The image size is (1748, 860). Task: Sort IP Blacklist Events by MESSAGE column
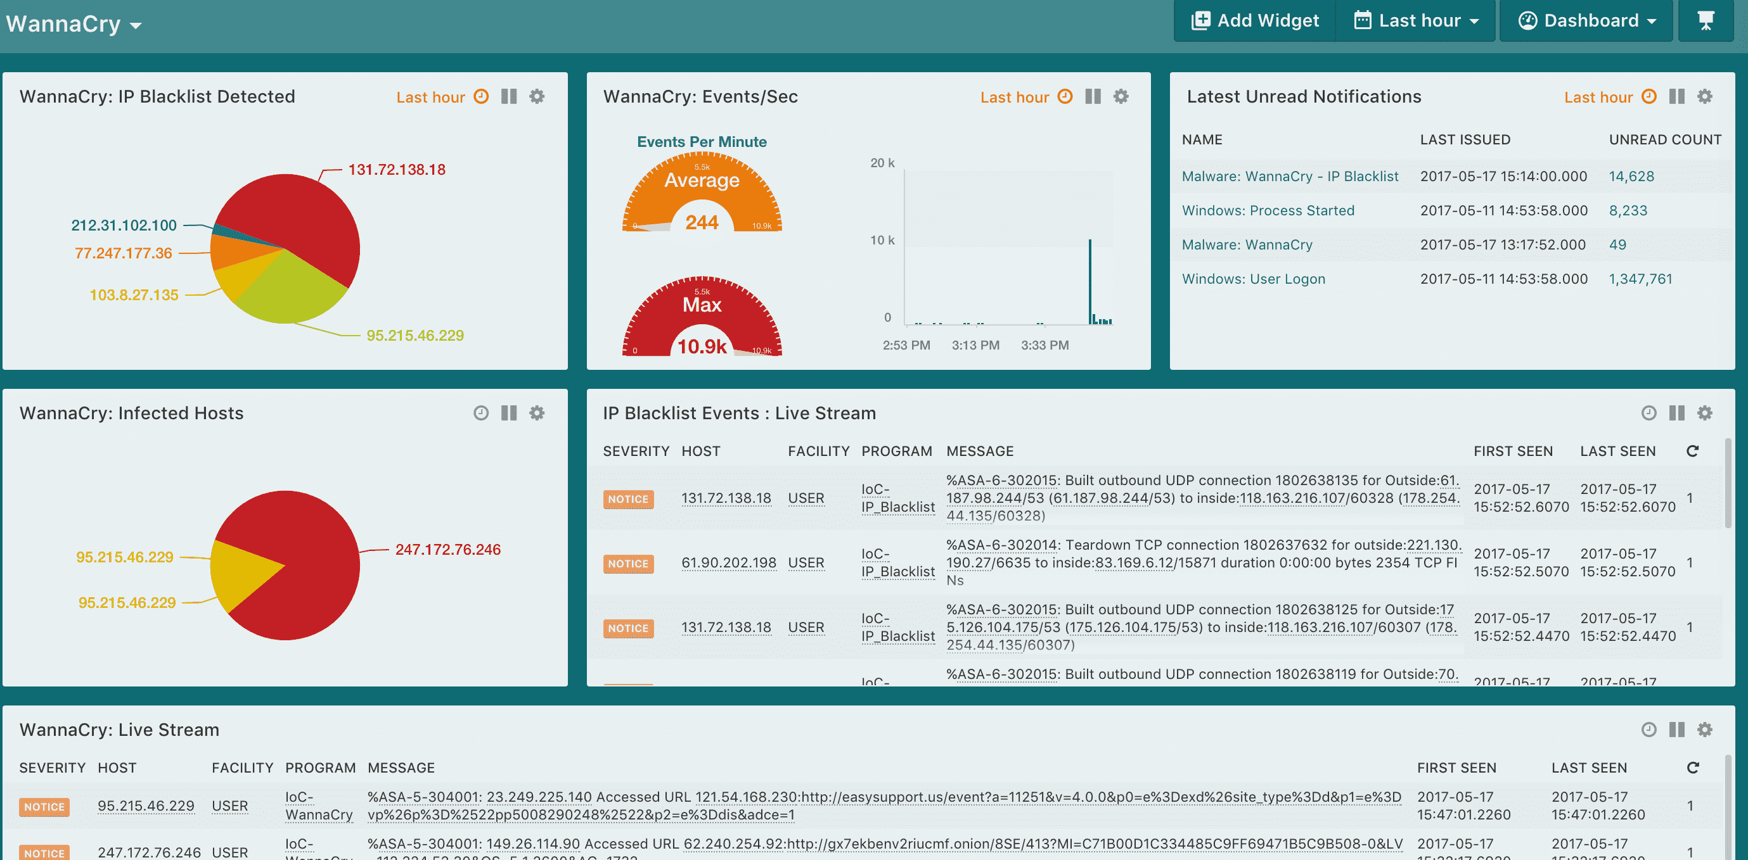click(x=980, y=451)
